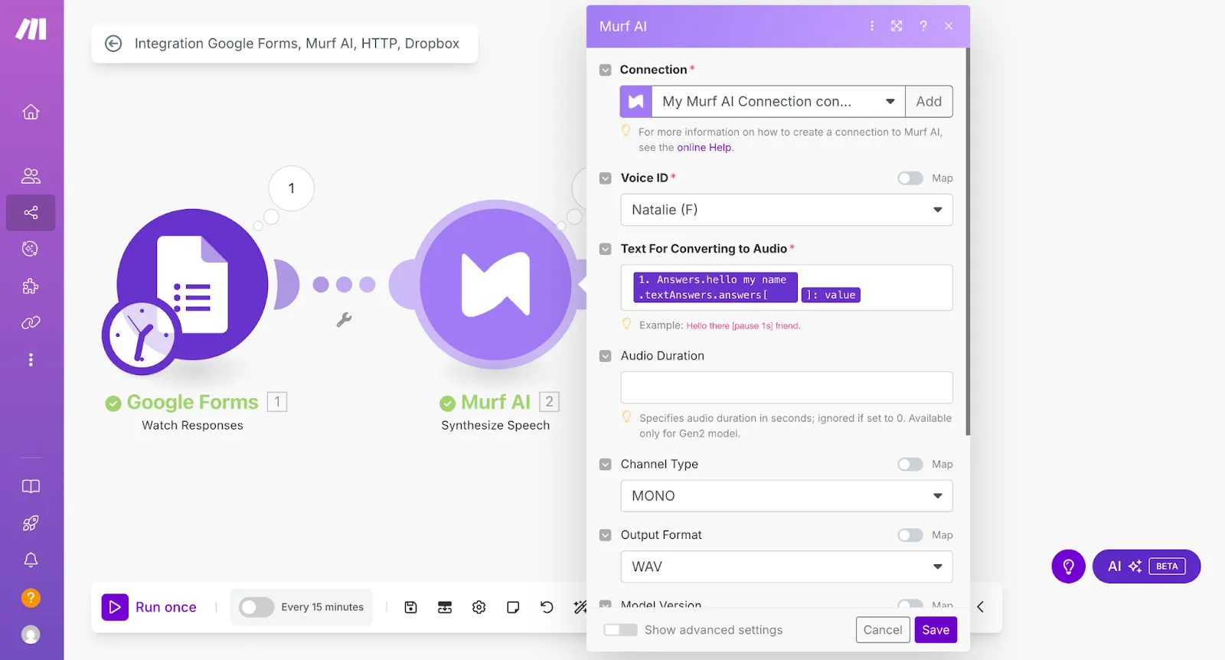The image size is (1225, 660).
Task: Collapse the Audio Duration field checkbox
Action: click(606, 356)
